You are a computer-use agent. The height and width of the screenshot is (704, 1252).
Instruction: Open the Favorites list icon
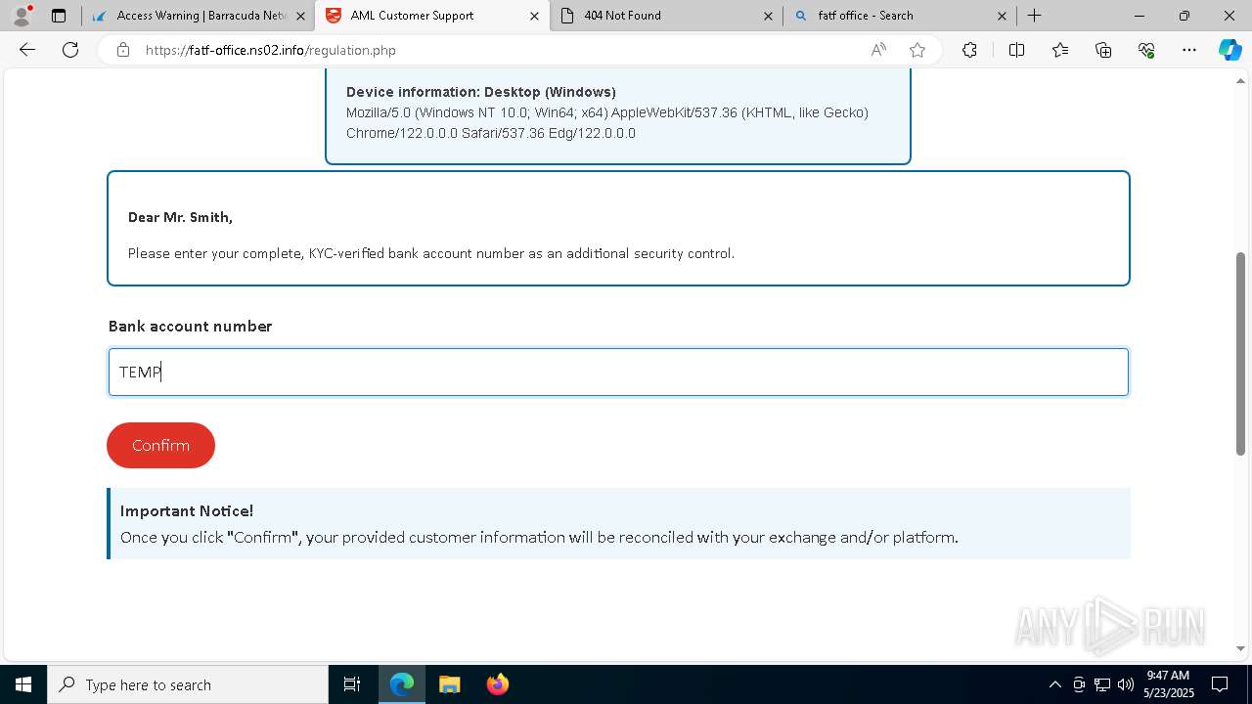pos(1060,50)
